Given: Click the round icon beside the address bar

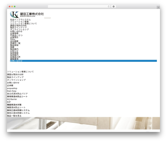Looking at the screenshot, I should tap(114, 6).
